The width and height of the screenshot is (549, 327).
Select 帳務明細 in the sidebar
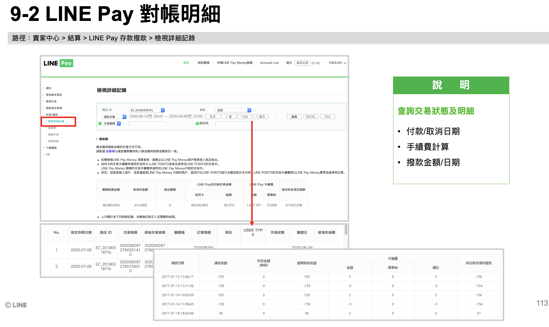tap(53, 141)
